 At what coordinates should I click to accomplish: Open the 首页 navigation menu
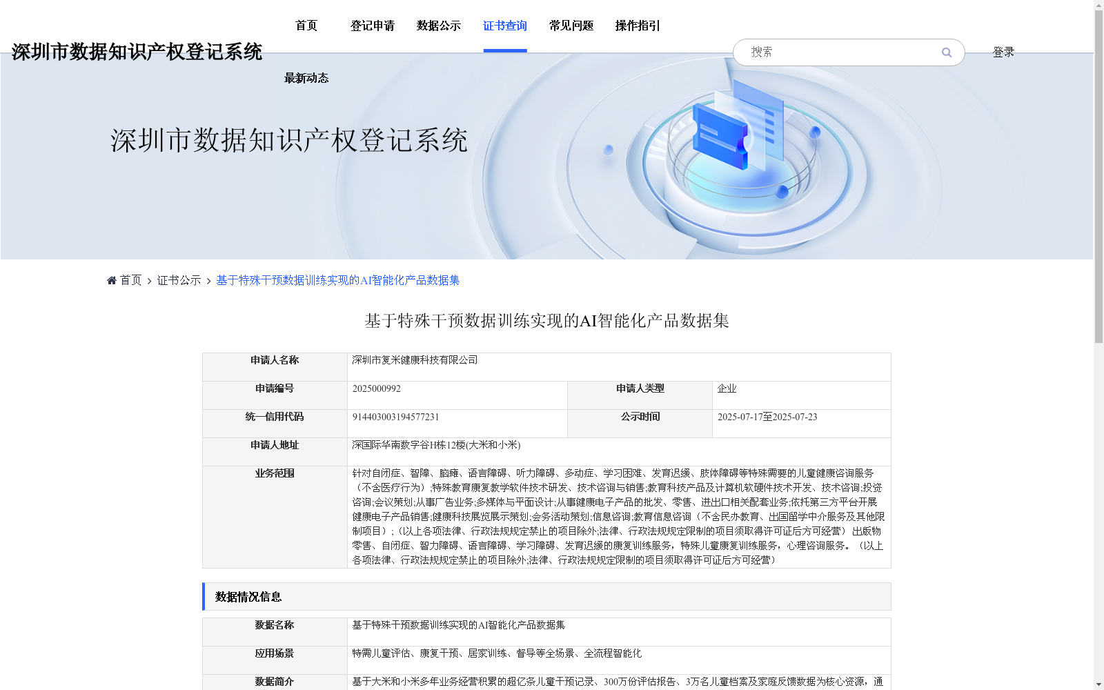coord(306,26)
